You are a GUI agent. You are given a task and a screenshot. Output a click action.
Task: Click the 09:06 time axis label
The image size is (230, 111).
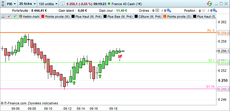pyautogui.click(x=16, y=109)
